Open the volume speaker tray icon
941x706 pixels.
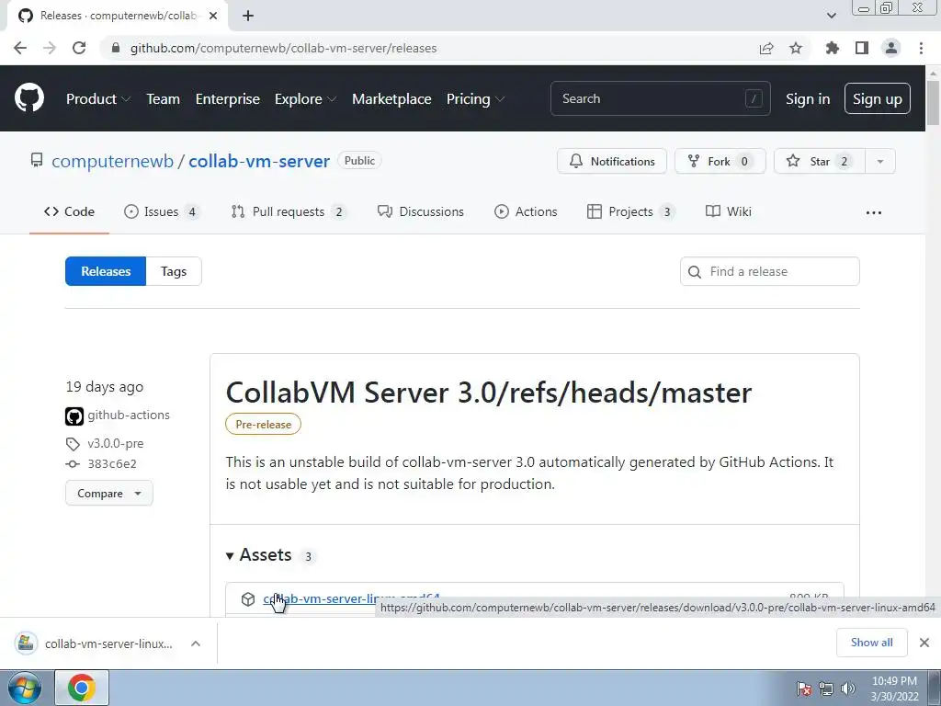tap(847, 689)
